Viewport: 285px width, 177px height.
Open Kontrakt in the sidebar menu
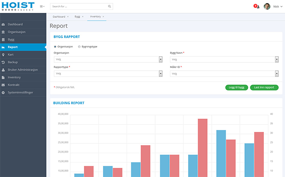point(23,85)
